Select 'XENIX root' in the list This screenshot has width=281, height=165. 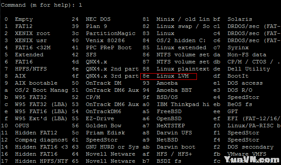click(33, 33)
